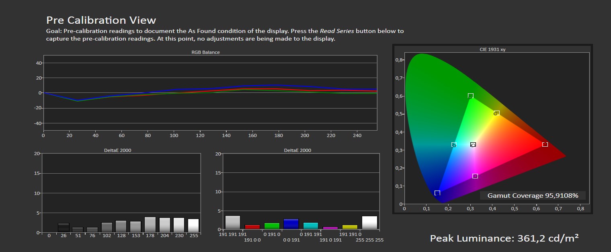The image size is (611, 252).
Task: Click the cyan secondary target on CIE chart
Action: tap(454, 145)
